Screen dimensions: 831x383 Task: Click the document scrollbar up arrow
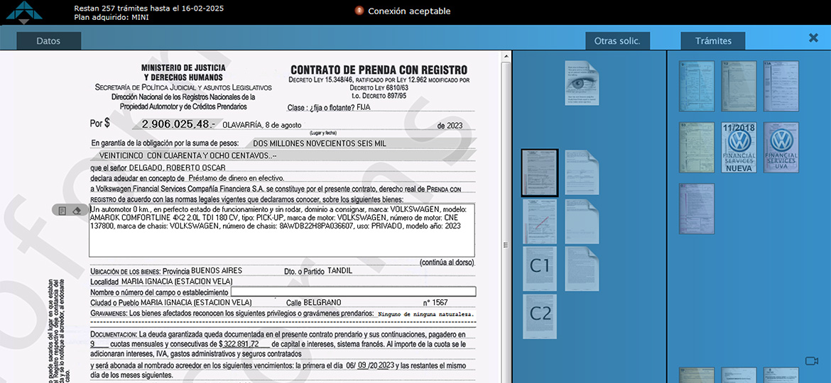506,55
